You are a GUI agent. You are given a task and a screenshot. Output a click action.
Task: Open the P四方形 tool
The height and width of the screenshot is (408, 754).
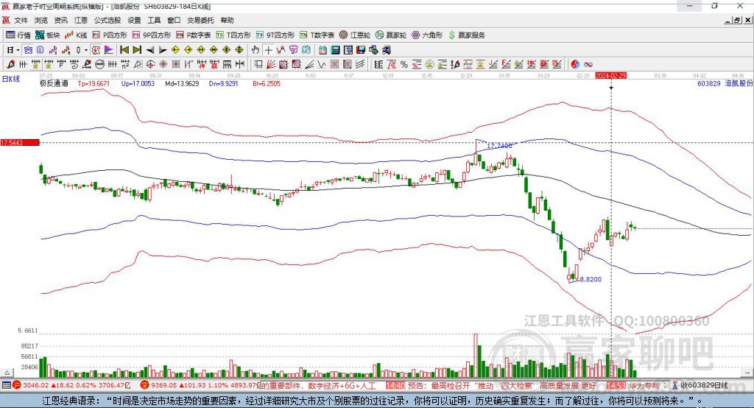tap(110, 35)
